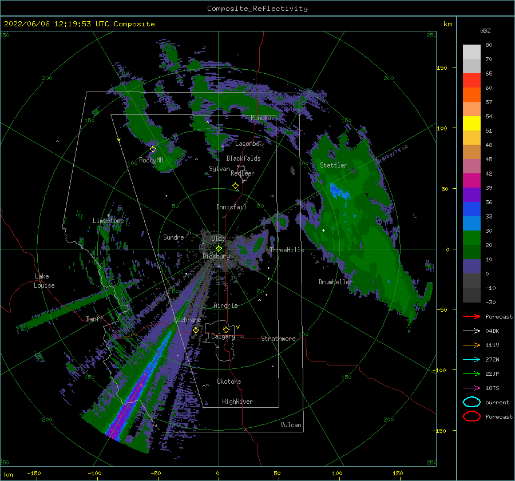Click the red color swatch for 60 dBZ
This screenshot has height=481, width=515.
click(x=472, y=81)
